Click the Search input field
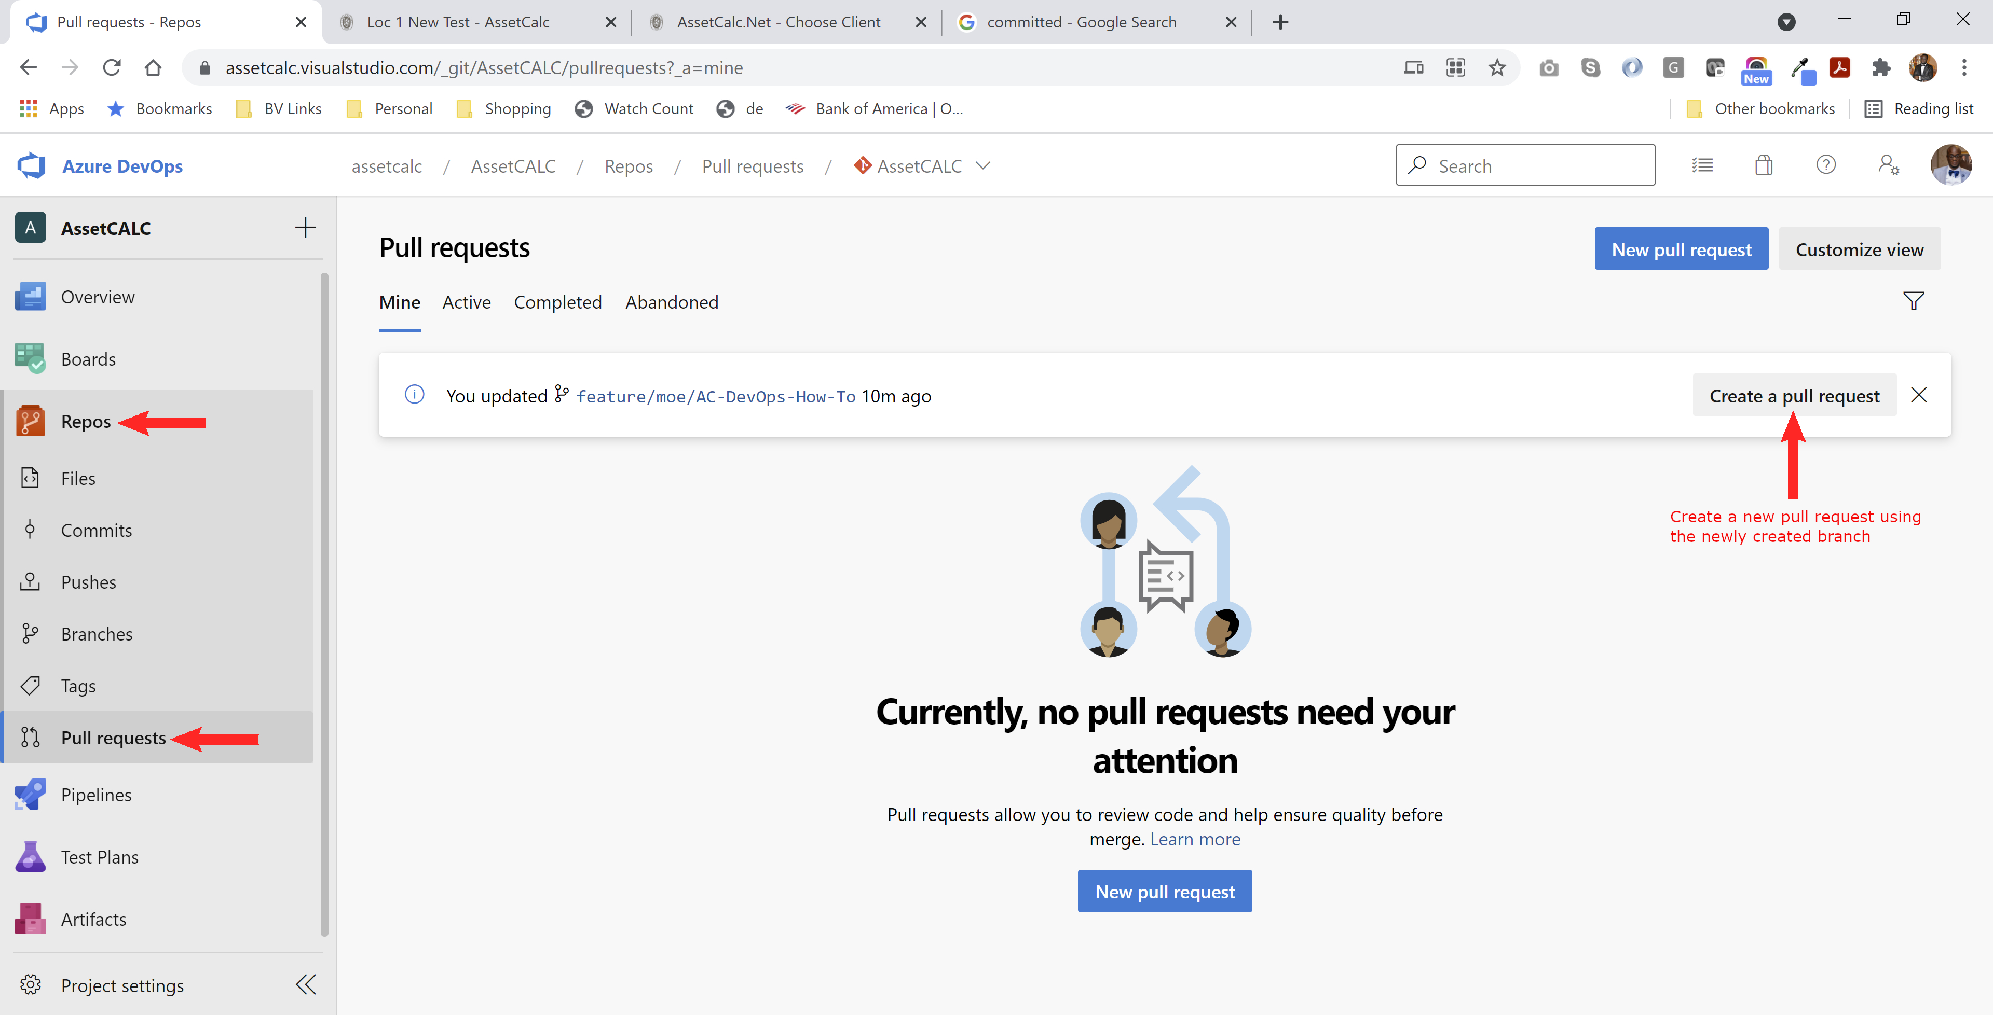Viewport: 1993px width, 1015px height. tap(1525, 164)
